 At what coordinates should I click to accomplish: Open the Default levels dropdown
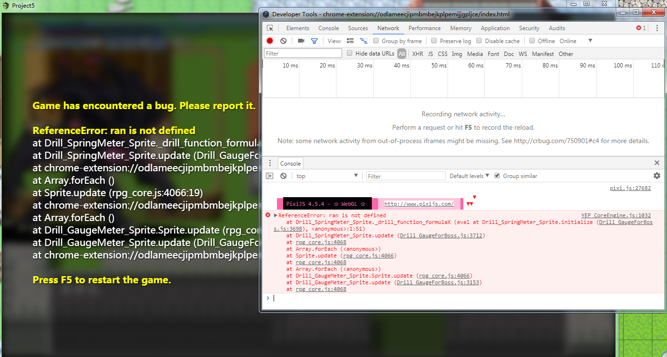tap(470, 176)
